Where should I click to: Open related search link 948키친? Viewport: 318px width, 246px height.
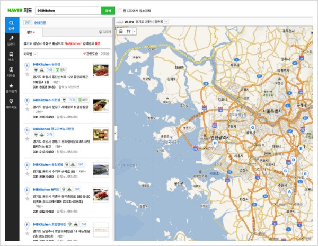point(40,23)
